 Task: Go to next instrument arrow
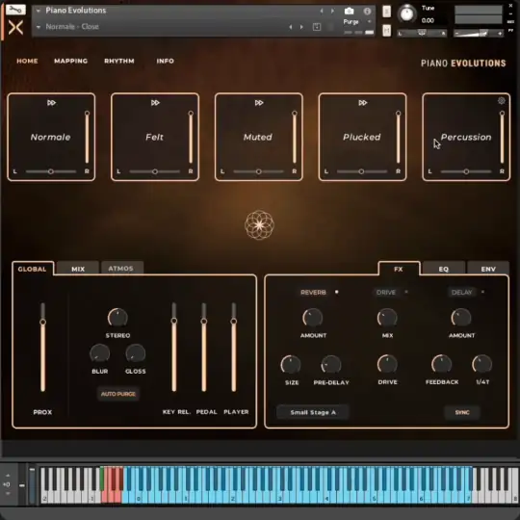332,11
